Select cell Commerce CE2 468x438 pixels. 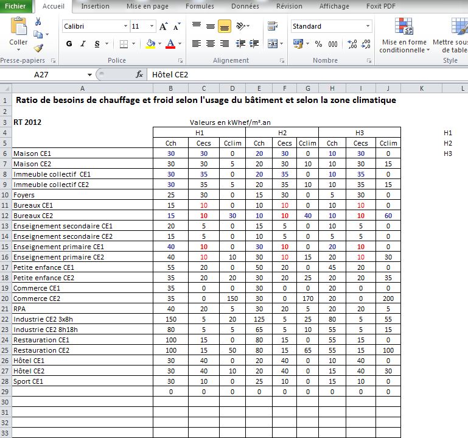(x=82, y=298)
